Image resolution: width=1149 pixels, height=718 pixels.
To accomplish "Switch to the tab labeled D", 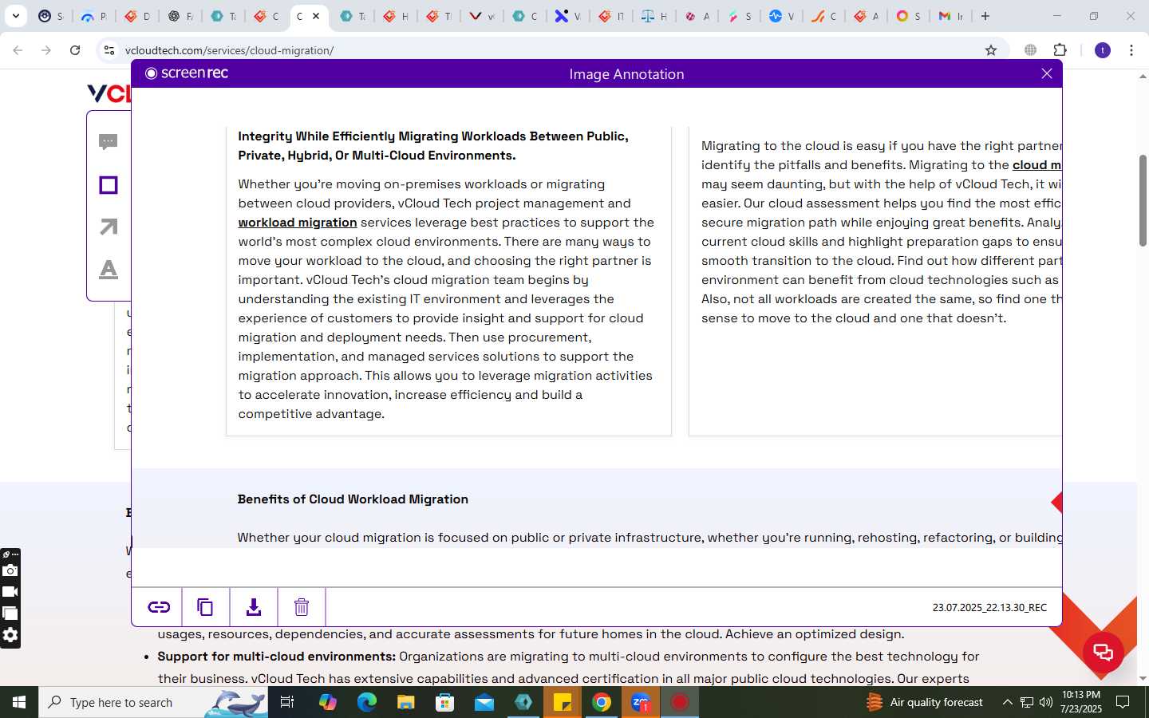I will pos(137,16).
